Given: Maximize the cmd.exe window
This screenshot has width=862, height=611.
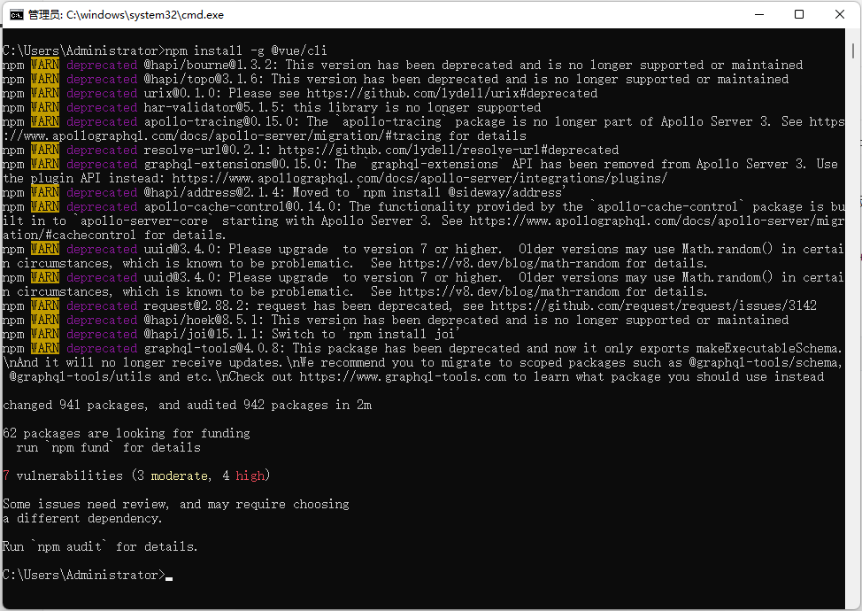Looking at the screenshot, I should click(799, 15).
